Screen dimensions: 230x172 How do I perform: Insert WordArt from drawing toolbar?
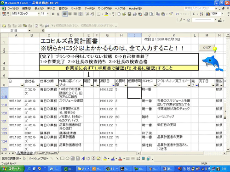point(83,159)
